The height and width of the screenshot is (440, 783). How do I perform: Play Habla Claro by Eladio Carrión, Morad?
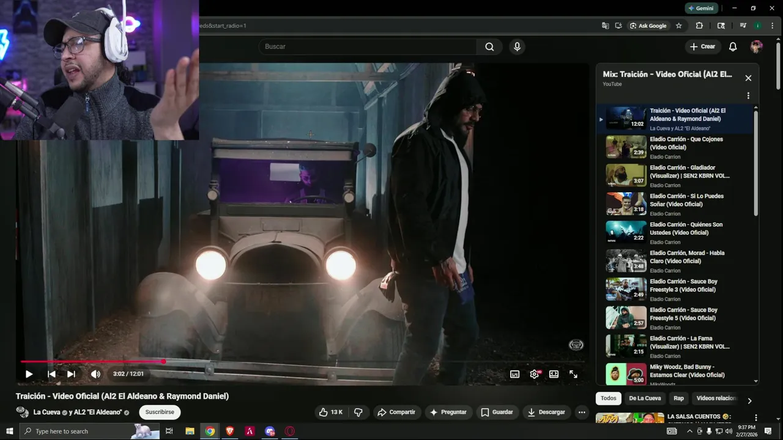point(676,262)
